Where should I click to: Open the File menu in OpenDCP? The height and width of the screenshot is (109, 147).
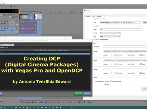(85, 13)
